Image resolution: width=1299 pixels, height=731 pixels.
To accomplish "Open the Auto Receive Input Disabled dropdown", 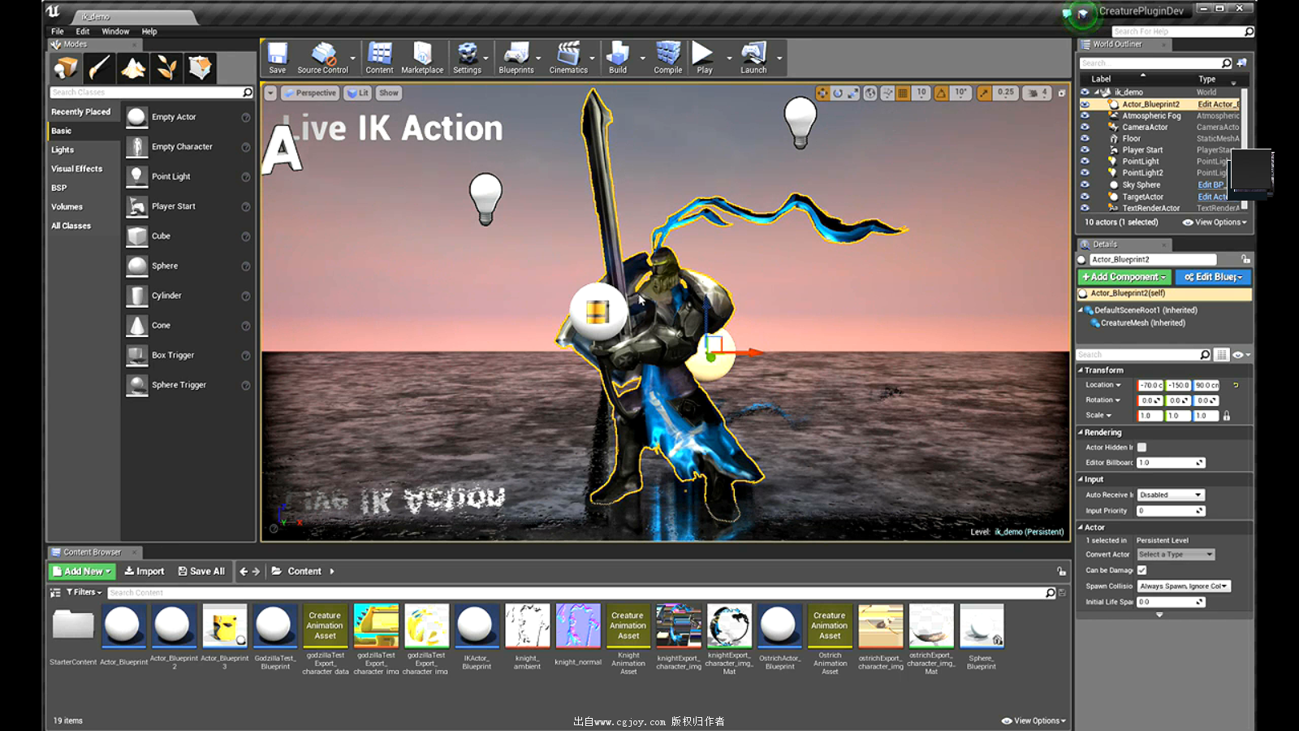I will [x=1170, y=495].
